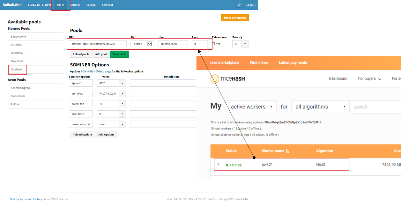Edit the scan-time value field
The width and height of the screenshot is (402, 205).
pos(108,114)
